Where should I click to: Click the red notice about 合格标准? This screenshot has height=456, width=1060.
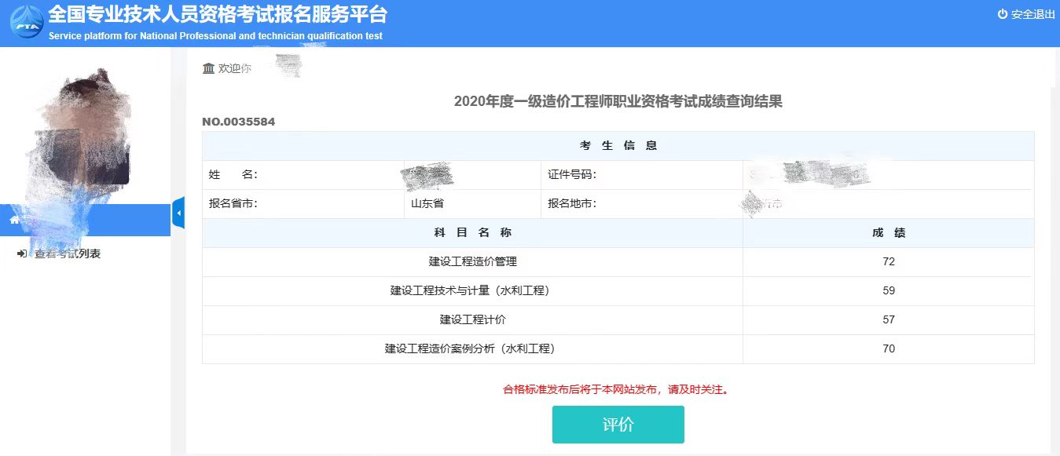click(618, 388)
